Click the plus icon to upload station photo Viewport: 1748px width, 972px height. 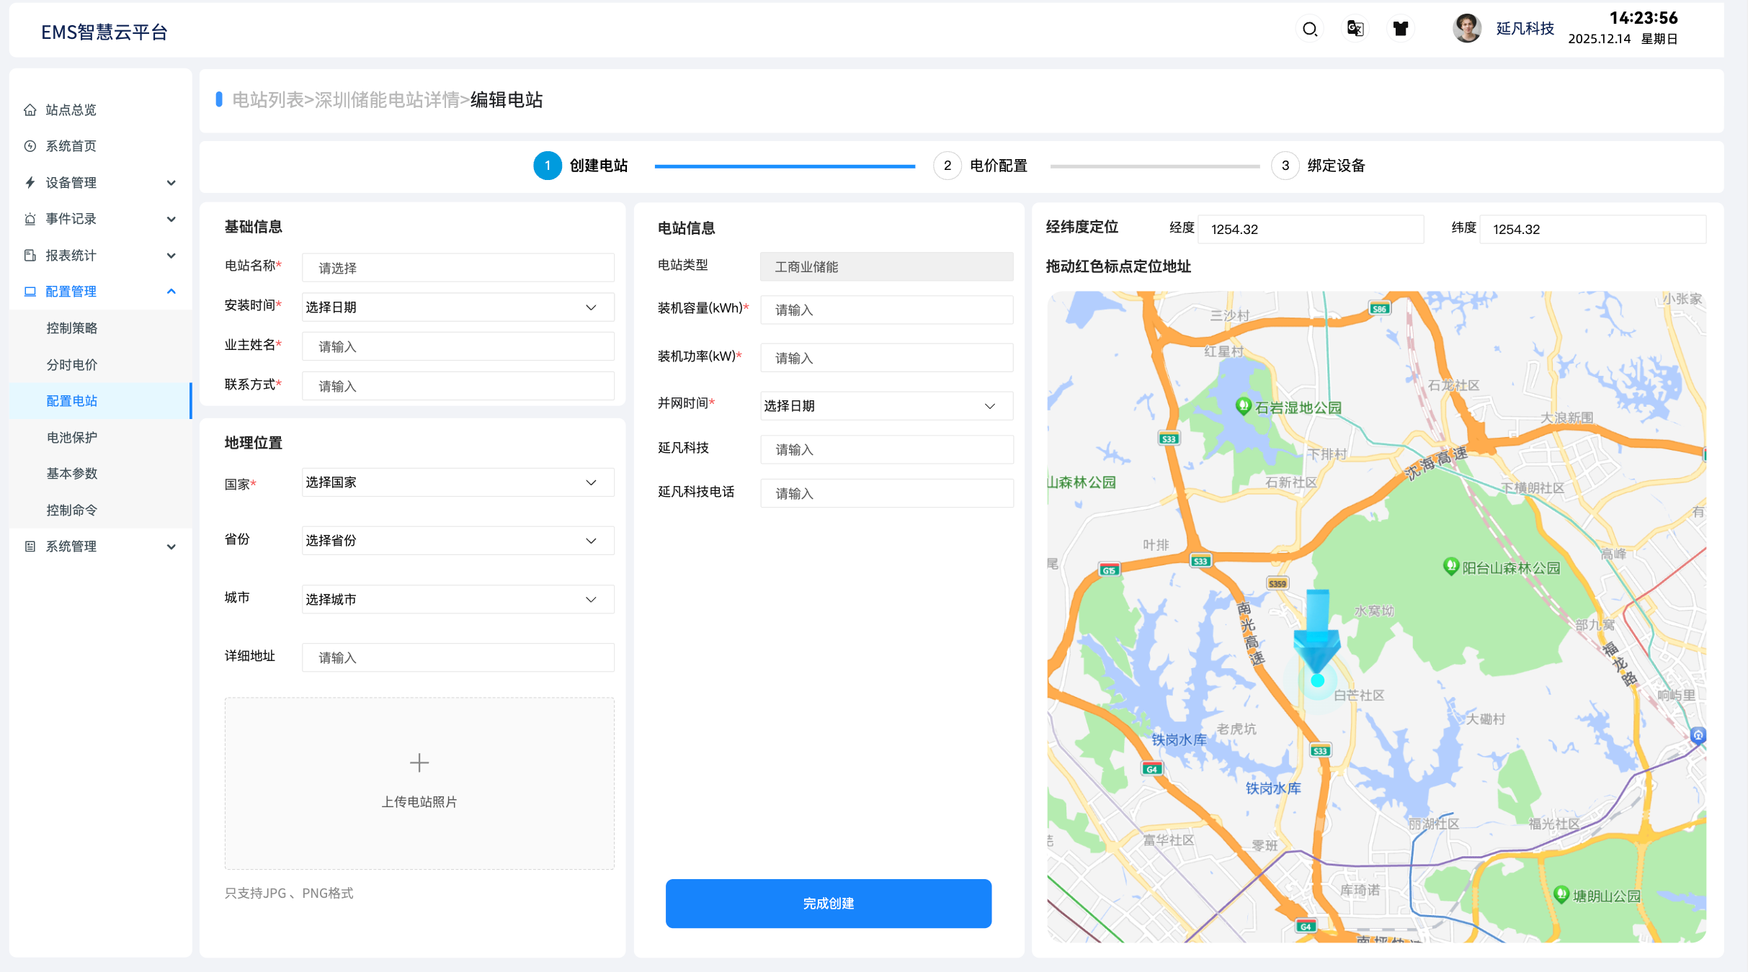pos(419,762)
